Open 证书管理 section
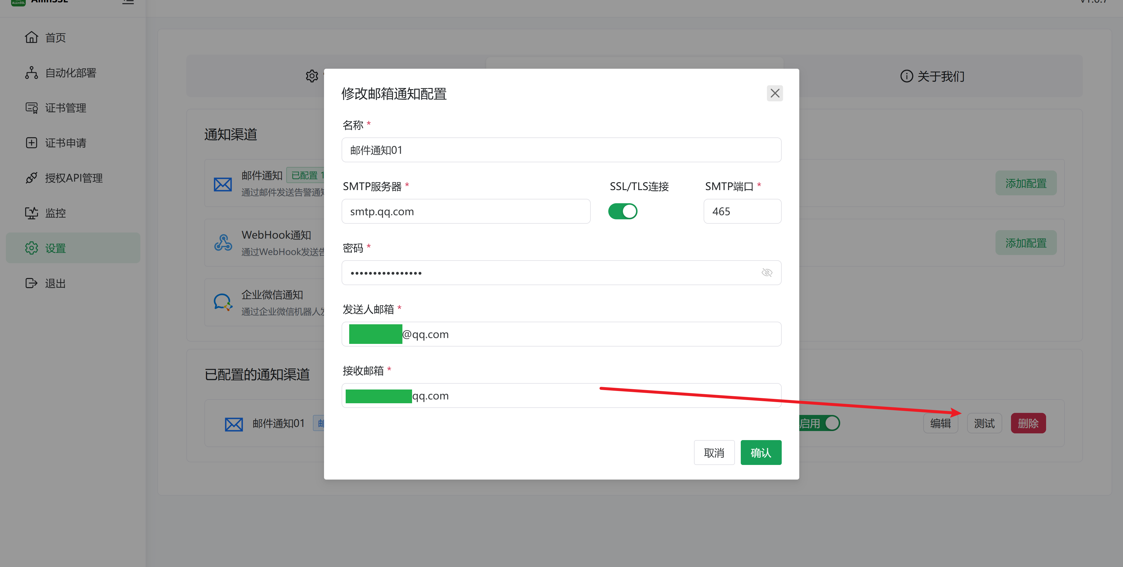 pos(73,108)
